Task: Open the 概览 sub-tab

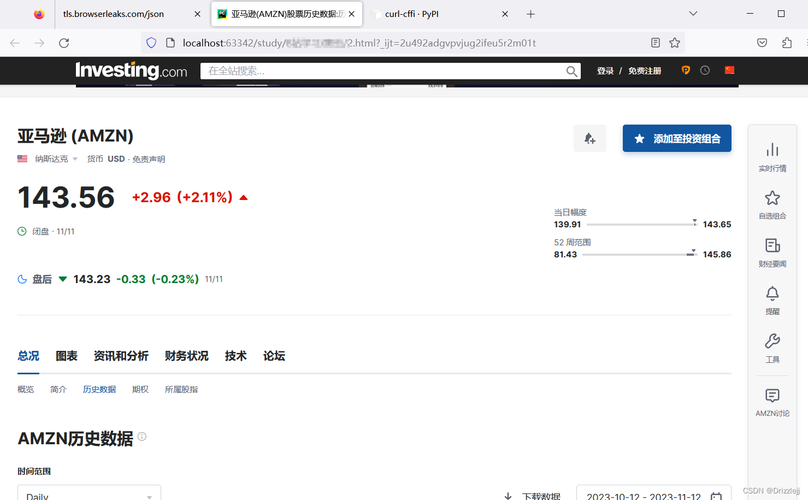Action: click(26, 389)
